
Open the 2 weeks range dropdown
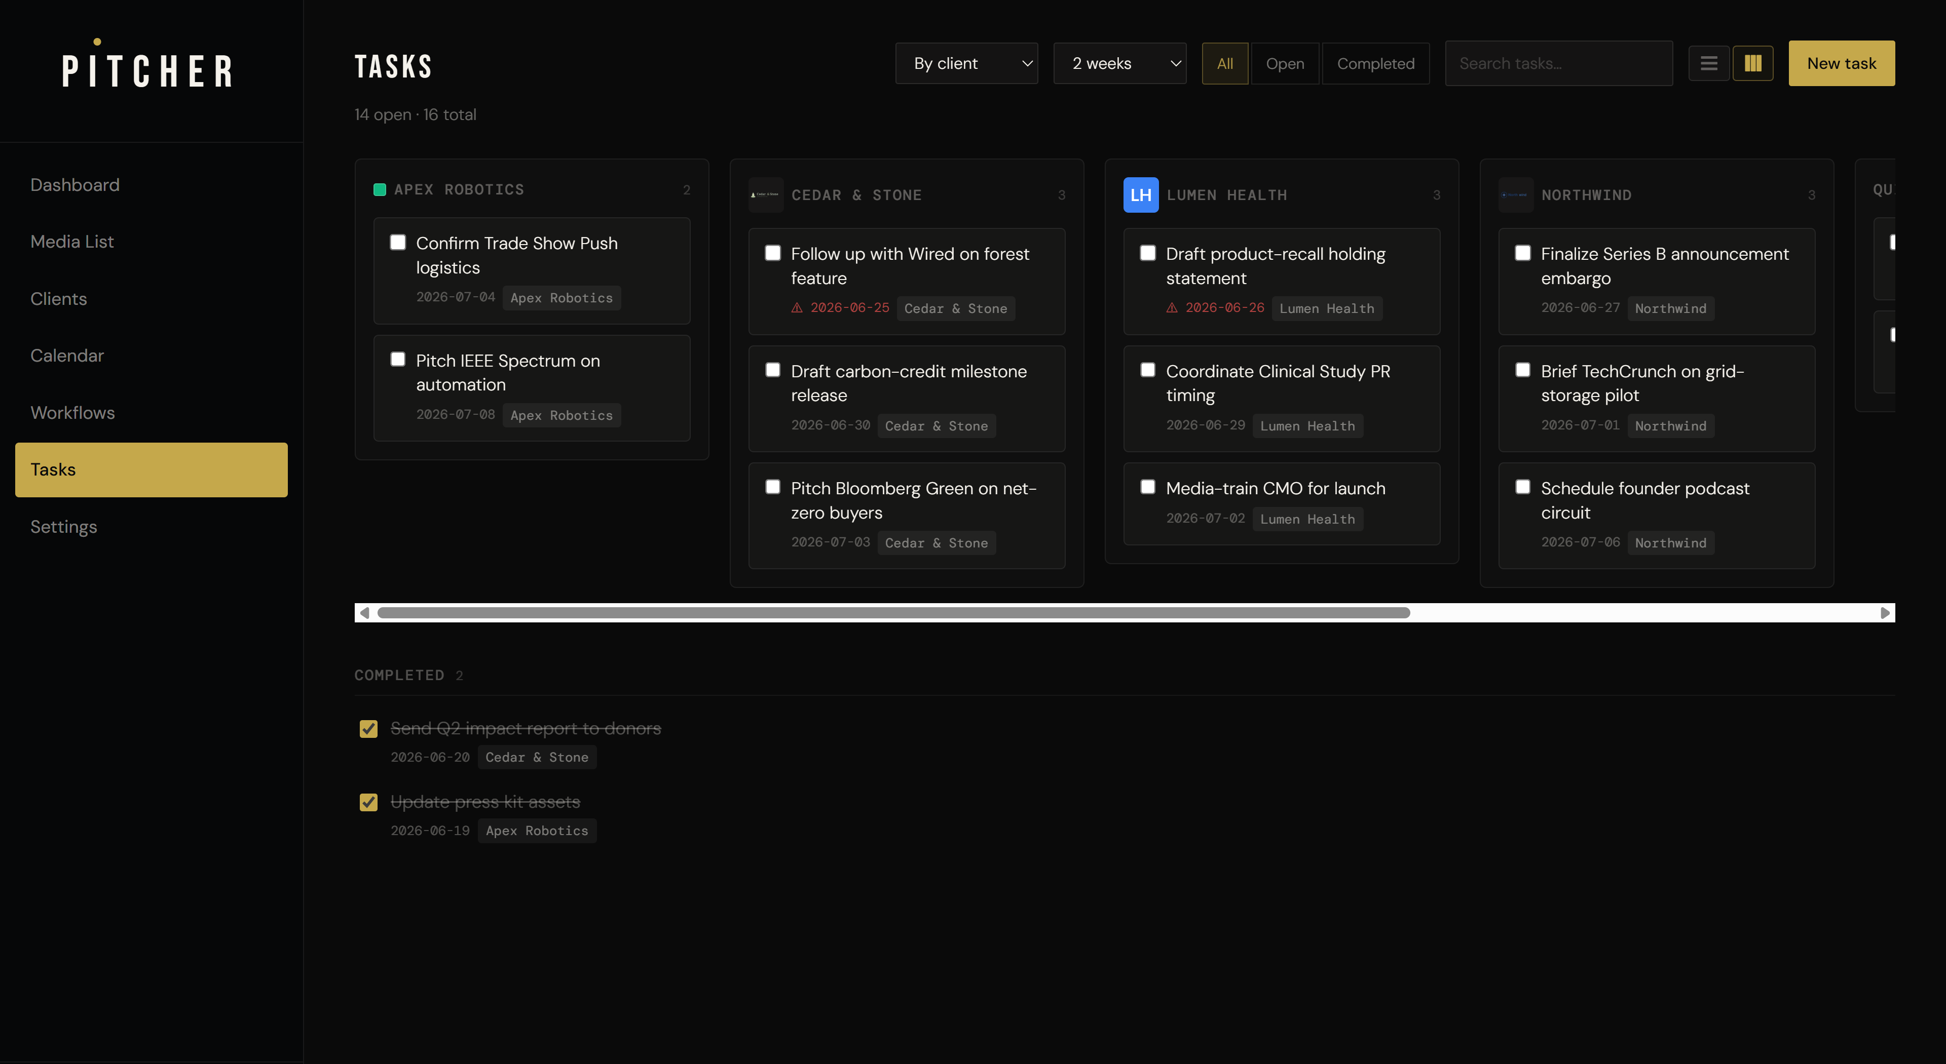pyautogui.click(x=1119, y=63)
